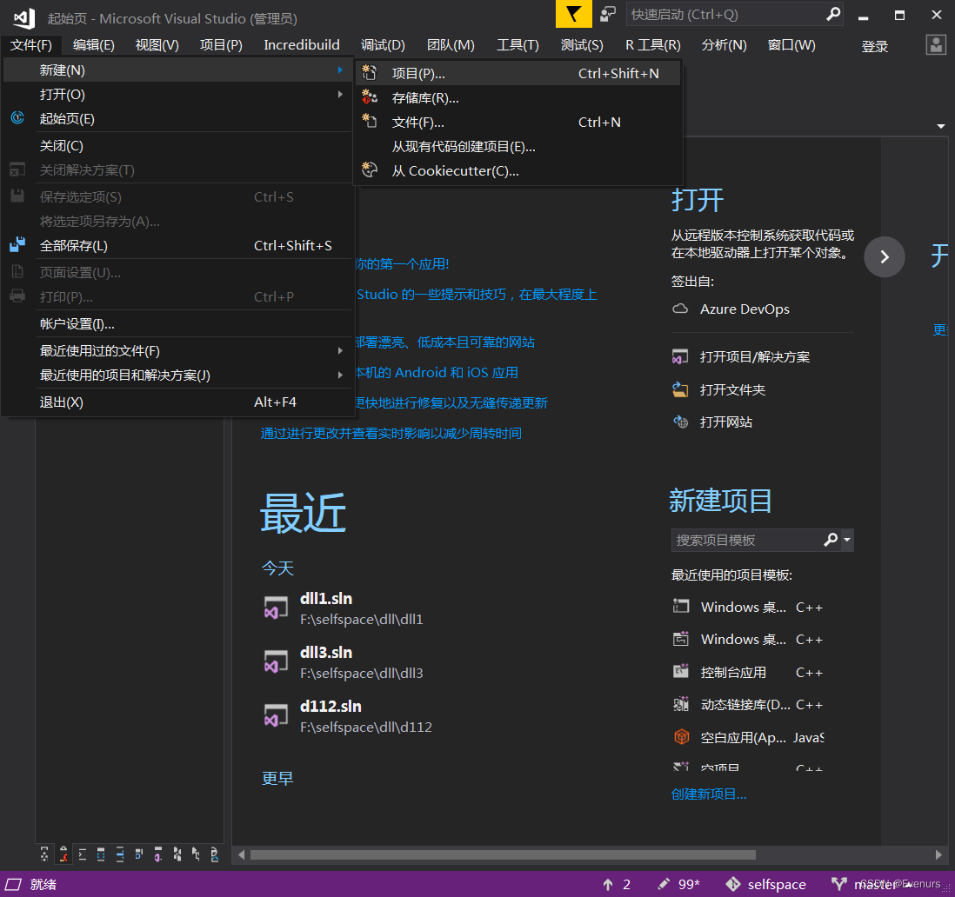Click the 登录 sign-in link
Viewport: 955px width, 897px height.
point(875,46)
